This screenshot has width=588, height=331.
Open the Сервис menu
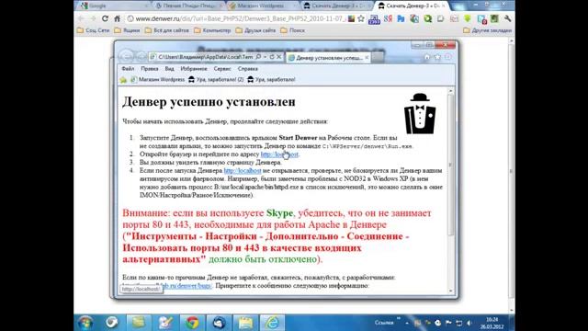click(222, 69)
